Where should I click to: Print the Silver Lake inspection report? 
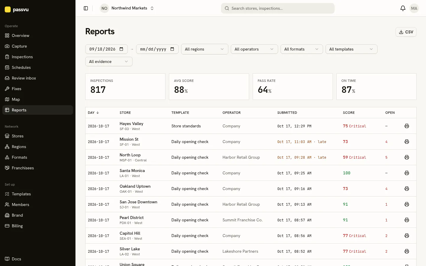pos(407,251)
